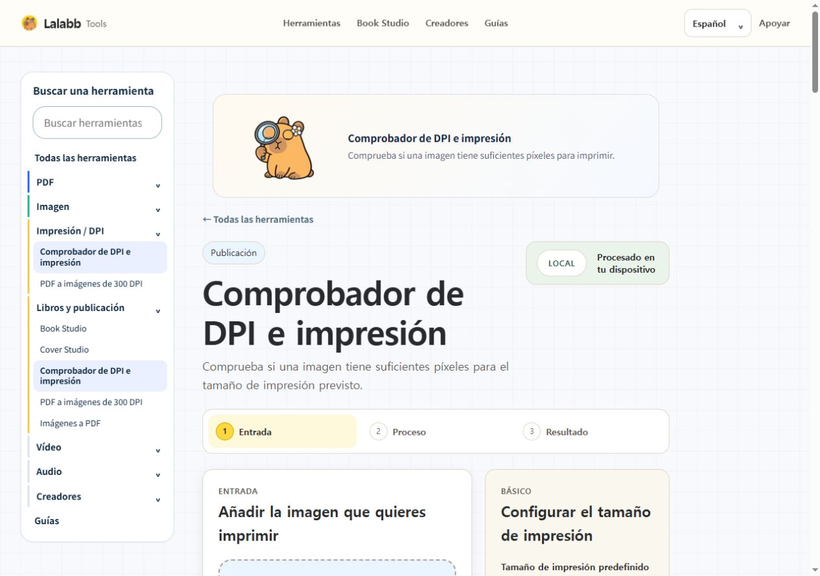Viewport: 820px width, 576px height.
Task: Click the Audio category label in sidebar
Action: point(49,472)
